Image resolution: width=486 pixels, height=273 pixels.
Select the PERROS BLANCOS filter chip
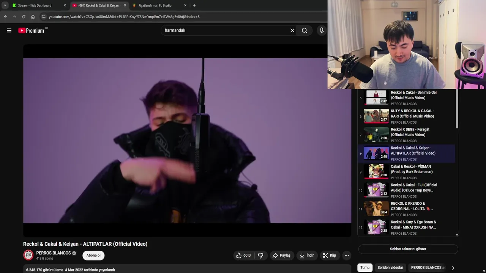(428, 268)
